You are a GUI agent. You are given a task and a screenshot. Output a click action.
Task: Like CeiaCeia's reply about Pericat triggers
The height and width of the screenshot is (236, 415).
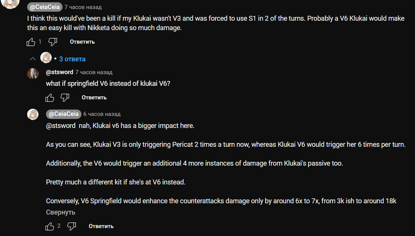tap(50, 226)
